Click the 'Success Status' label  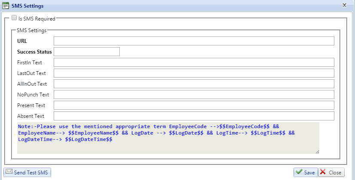(34, 52)
